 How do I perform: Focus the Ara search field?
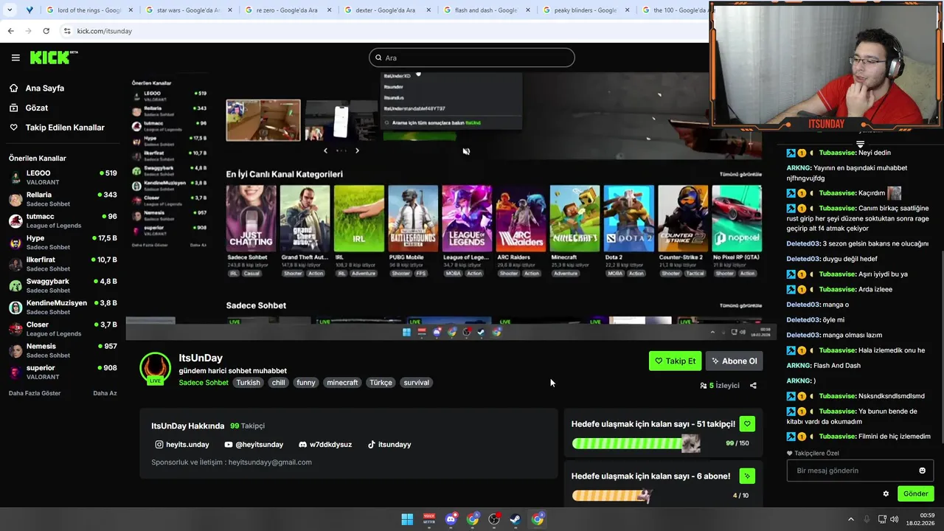(x=472, y=58)
